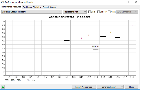Open the Container States - Hoppers dropdown
The height and width of the screenshot is (90, 141).
pyautogui.click(x=32, y=12)
